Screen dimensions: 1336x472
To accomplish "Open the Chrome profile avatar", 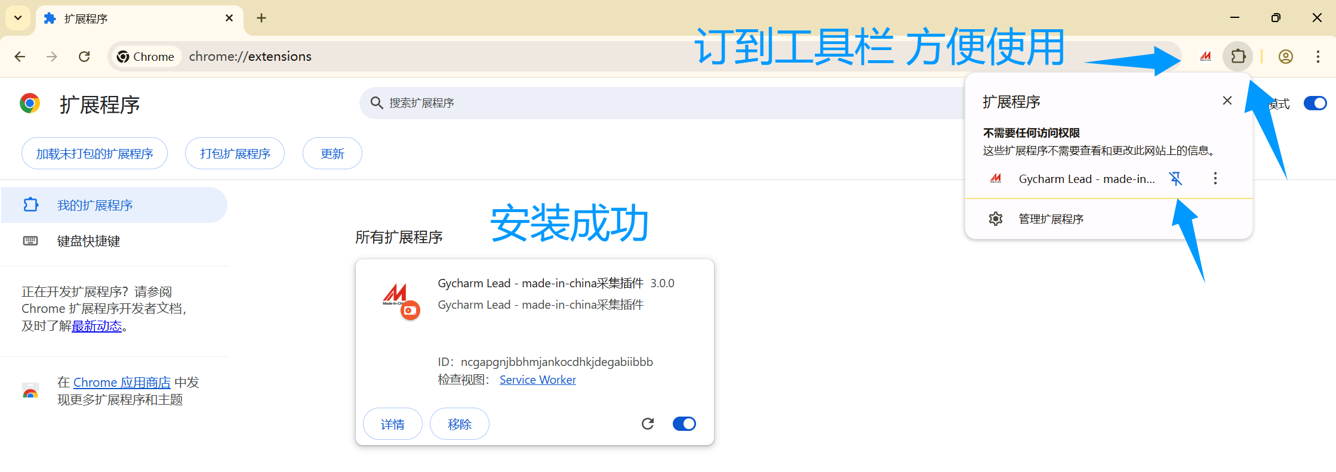I will [x=1286, y=57].
